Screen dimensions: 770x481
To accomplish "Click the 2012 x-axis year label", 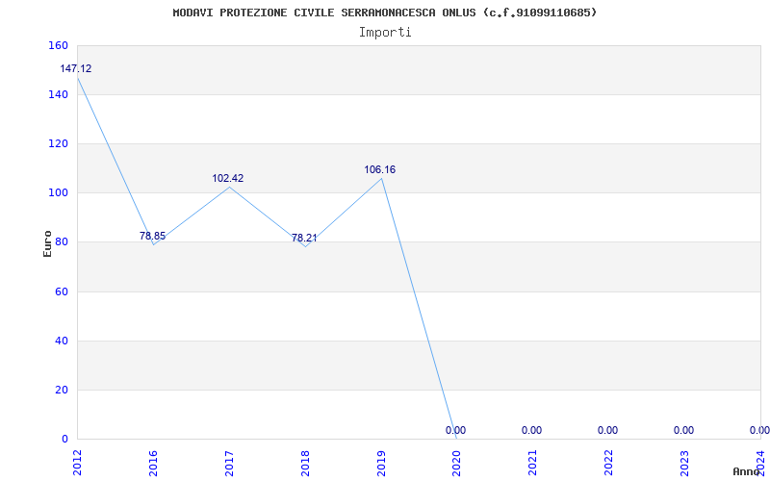I will [77, 463].
